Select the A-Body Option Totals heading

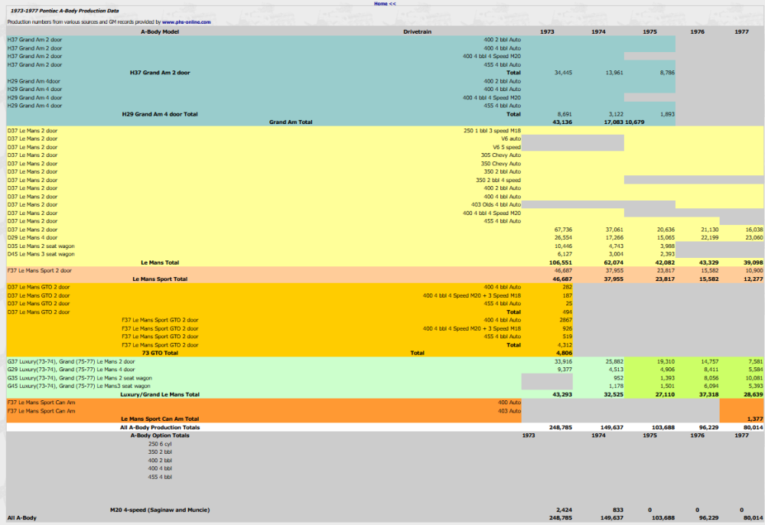pyautogui.click(x=160, y=435)
